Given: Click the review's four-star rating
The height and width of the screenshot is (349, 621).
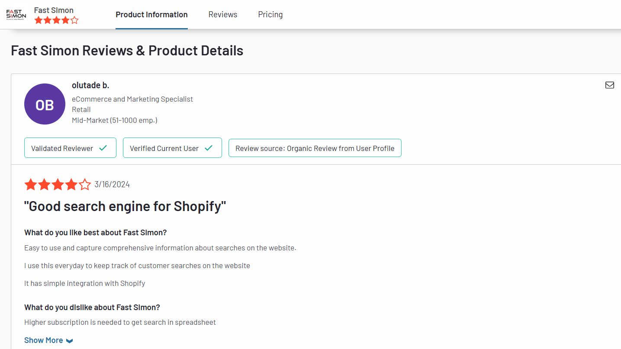Looking at the screenshot, I should pyautogui.click(x=58, y=185).
